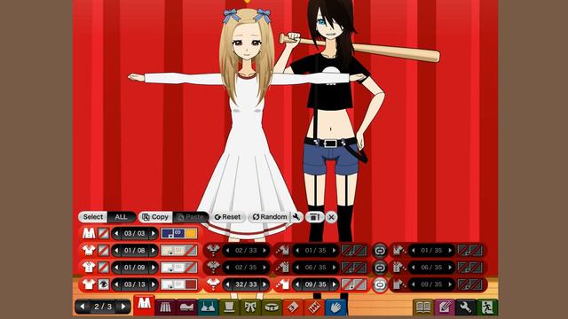Switch to Select mode
The width and height of the screenshot is (568, 319).
click(x=93, y=217)
